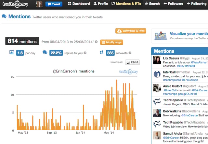Click the bar chart icon beside per day

[12, 52]
